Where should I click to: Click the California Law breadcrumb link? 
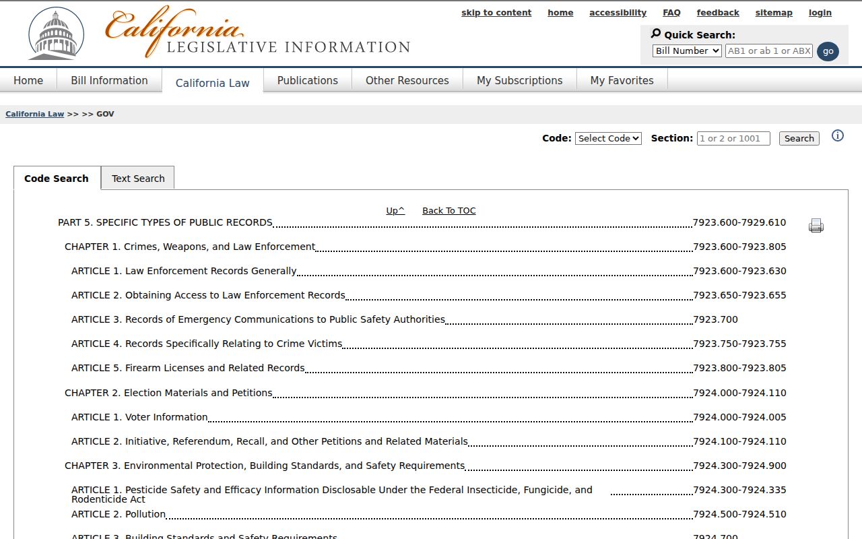click(x=35, y=114)
